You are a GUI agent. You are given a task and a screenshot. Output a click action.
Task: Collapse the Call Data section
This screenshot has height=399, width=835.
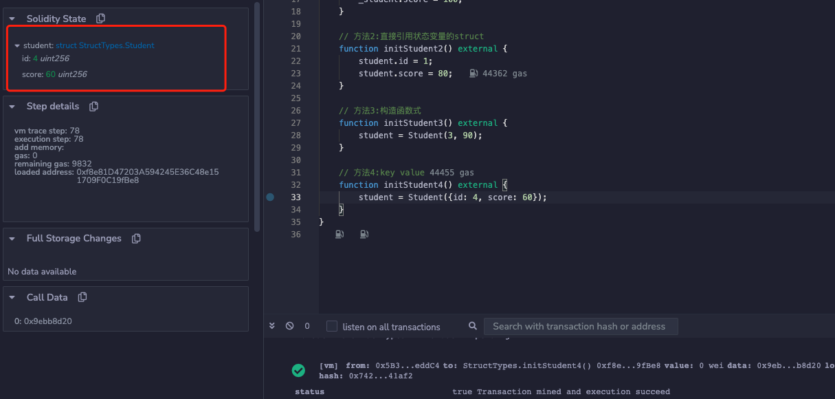(x=12, y=298)
